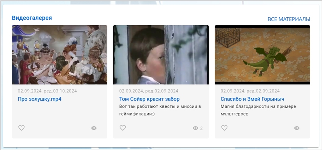Click the eye icon on the Том Сойер card
Viewport: 322px width, 150px height.
coord(195,128)
